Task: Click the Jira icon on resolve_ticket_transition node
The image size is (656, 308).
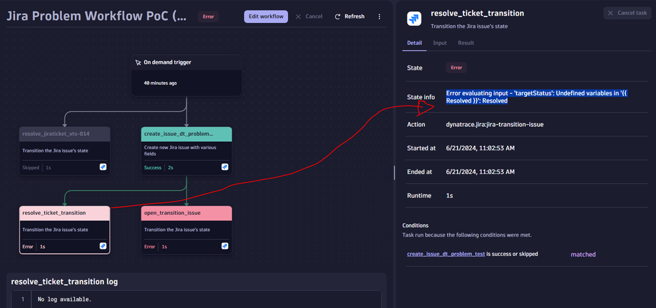Action: [103, 246]
